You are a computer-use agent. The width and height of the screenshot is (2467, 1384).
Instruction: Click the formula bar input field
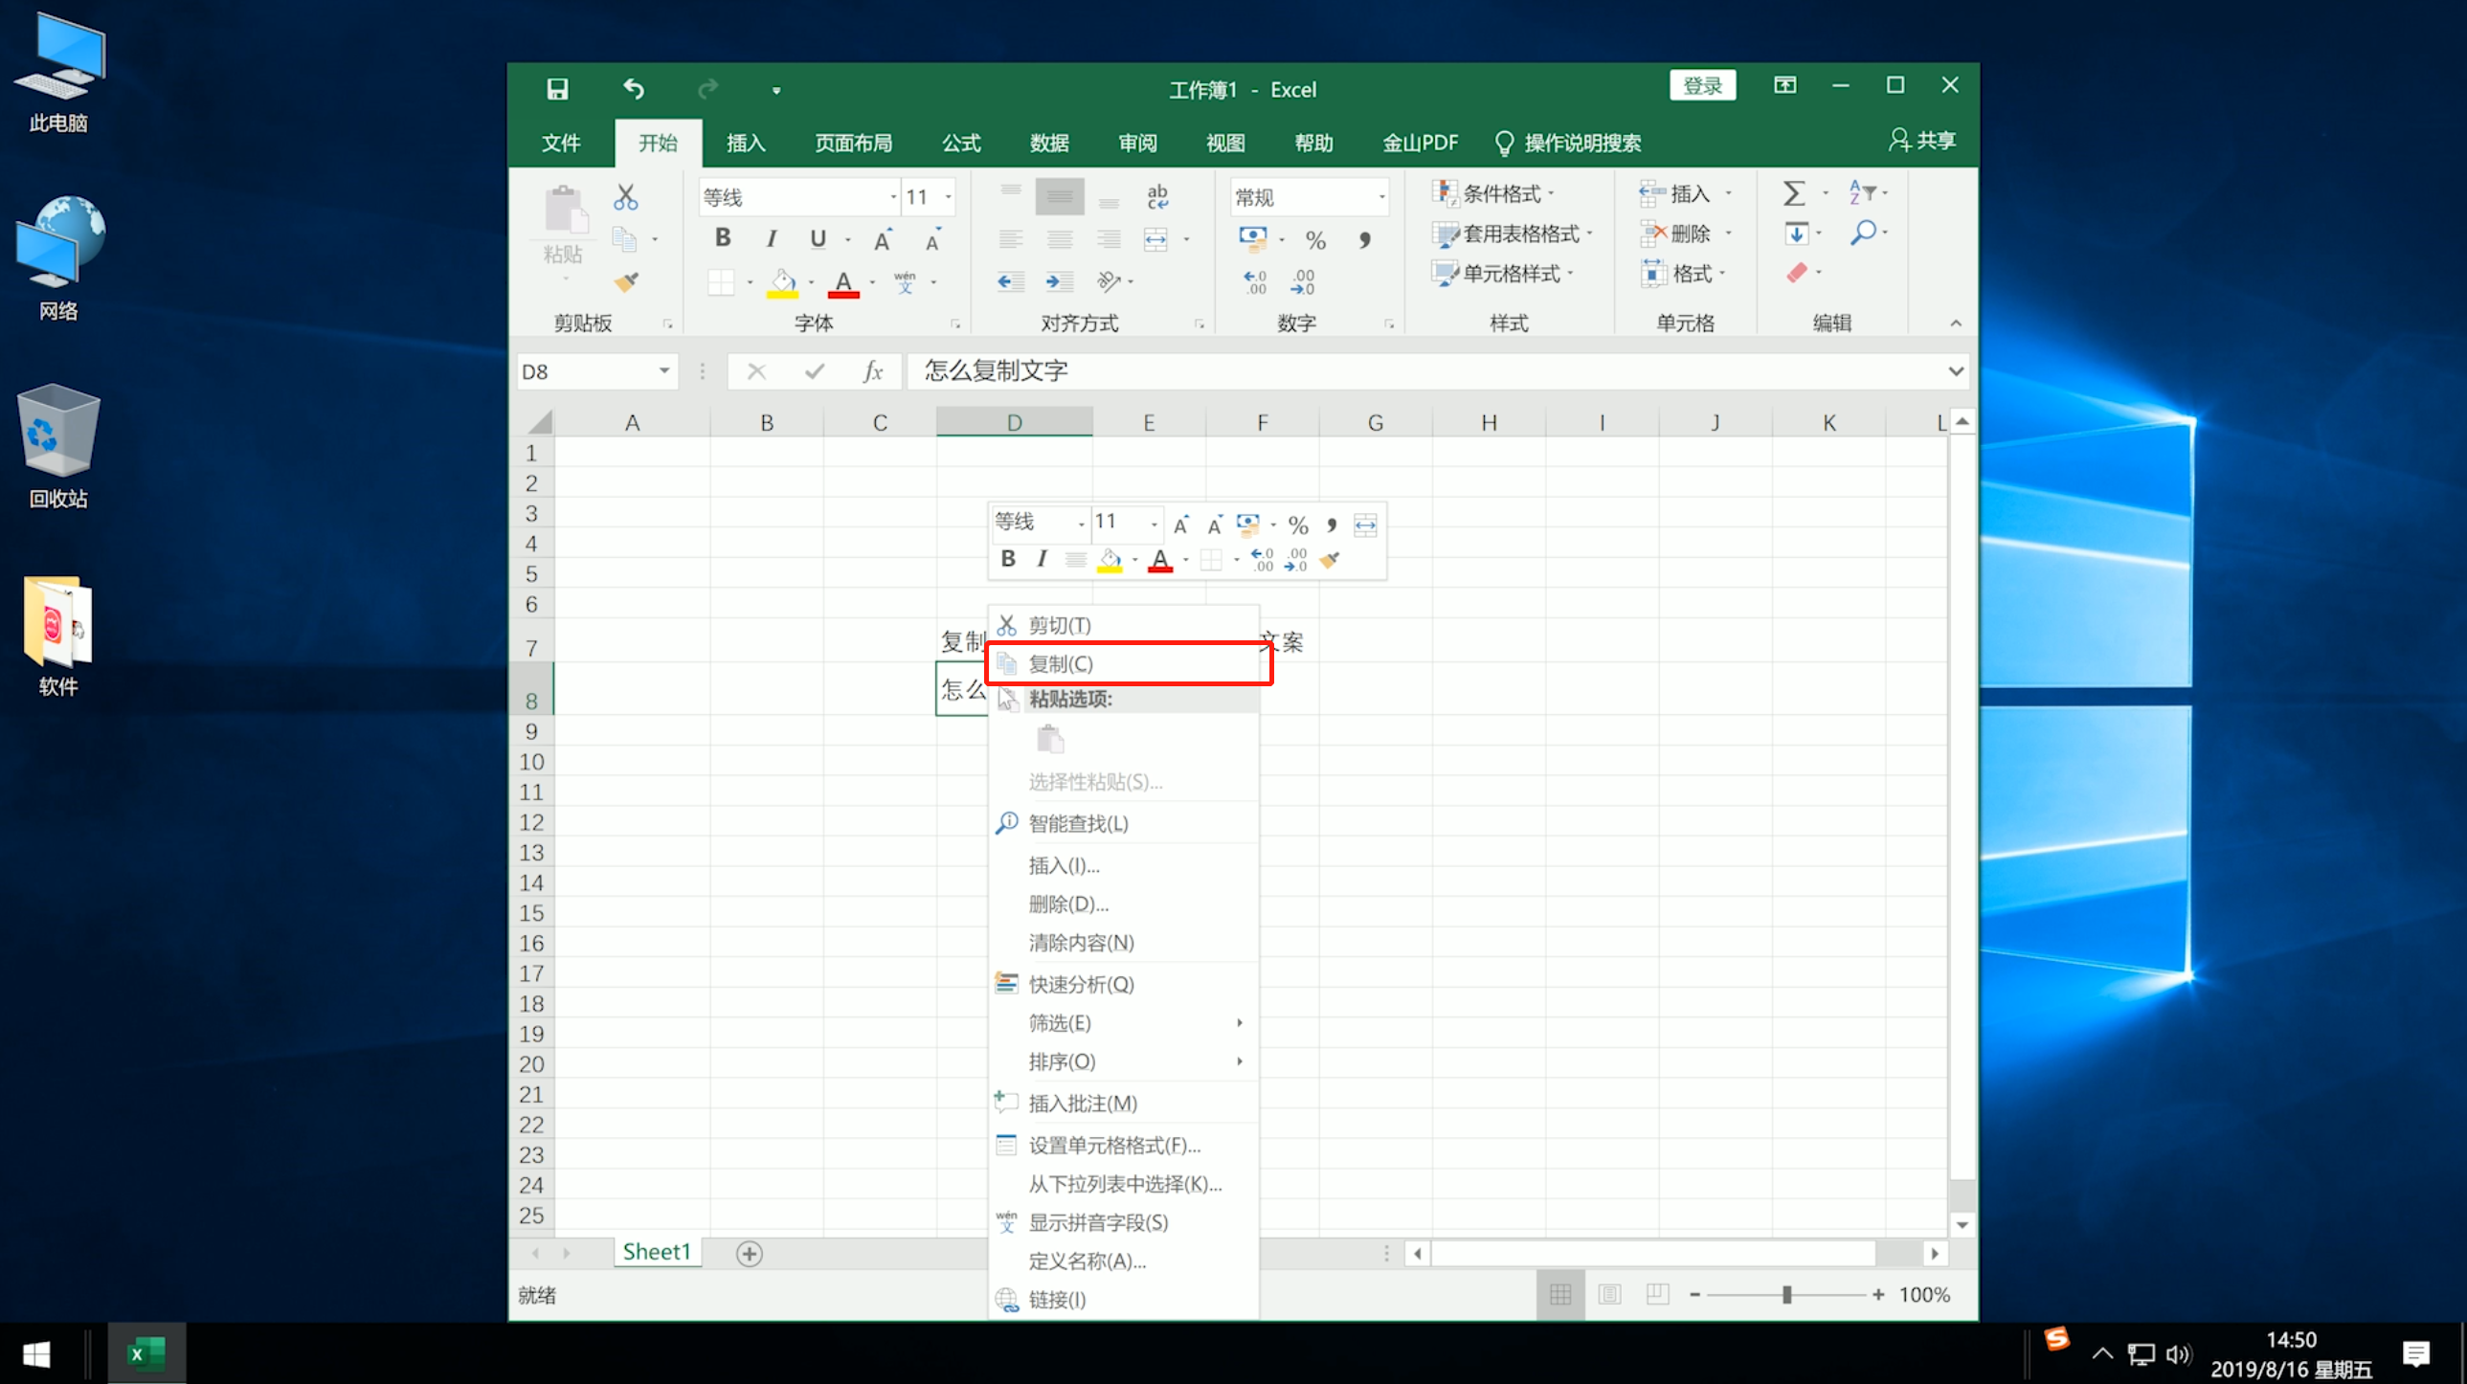[x=1427, y=371]
